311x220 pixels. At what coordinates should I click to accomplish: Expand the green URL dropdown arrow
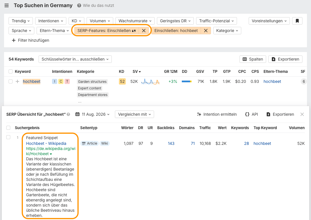pos(51,154)
